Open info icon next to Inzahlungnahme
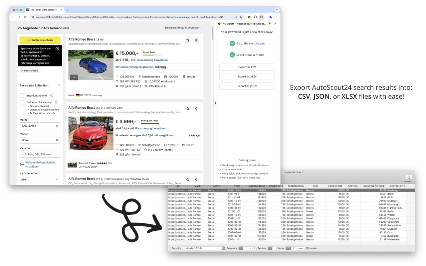This screenshot has height=266, width=426. pyautogui.click(x=52, y=95)
